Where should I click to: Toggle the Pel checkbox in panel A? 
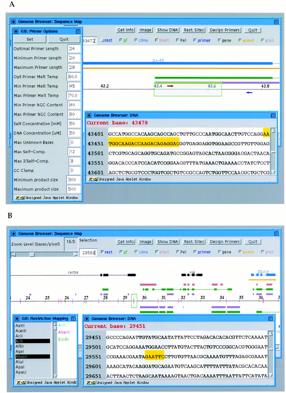point(178,40)
